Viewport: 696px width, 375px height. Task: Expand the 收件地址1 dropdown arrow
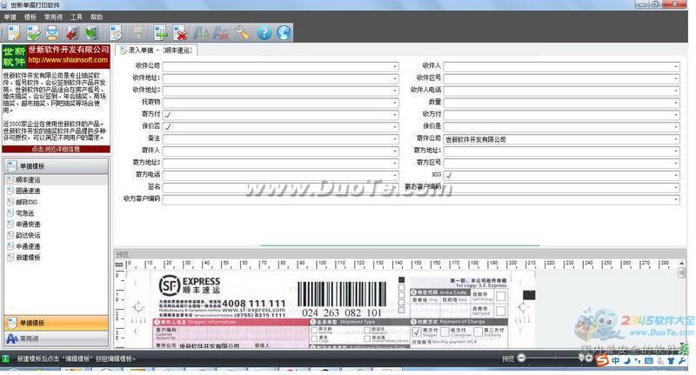pos(395,79)
